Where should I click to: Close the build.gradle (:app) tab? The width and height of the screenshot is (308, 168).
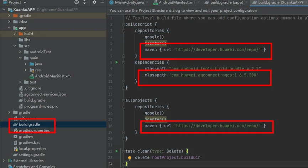pyautogui.click(x=246, y=2)
